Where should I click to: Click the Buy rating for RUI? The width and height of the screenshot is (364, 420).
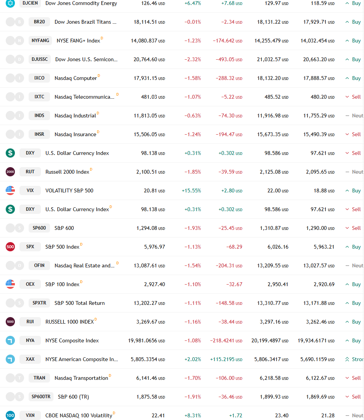[353, 322]
